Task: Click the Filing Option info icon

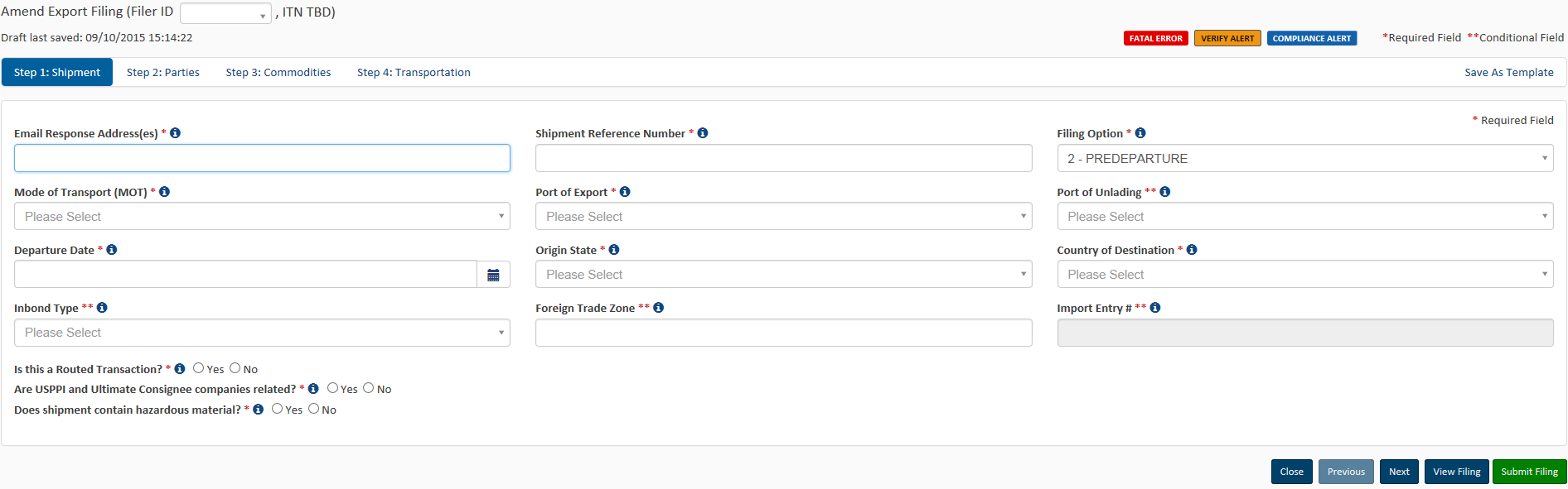Action: [1140, 133]
